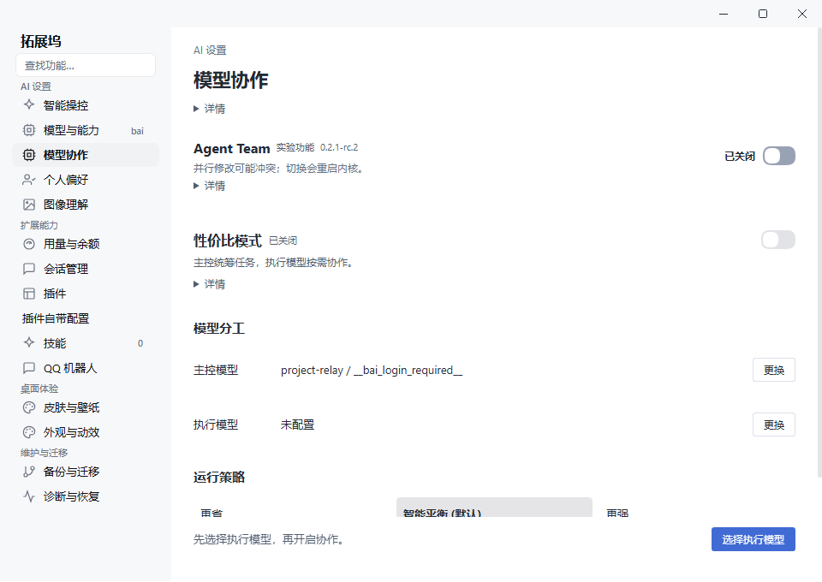Click the AI 设置 breadcrumb above 模型协作
This screenshot has width=822, height=582.
tap(210, 50)
